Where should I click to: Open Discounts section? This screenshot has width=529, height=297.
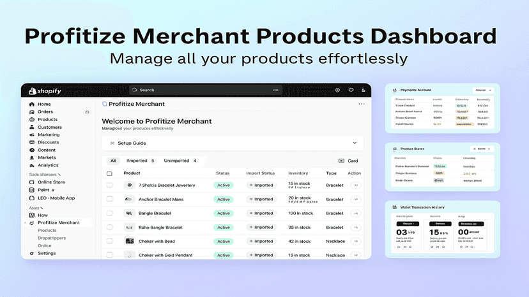49,142
